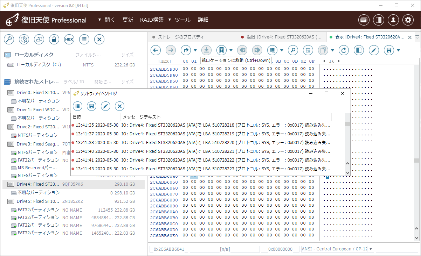The height and width of the screenshot is (256, 421).
Task: Click the magnifier search icon in hex toolbar
Action: point(293,50)
